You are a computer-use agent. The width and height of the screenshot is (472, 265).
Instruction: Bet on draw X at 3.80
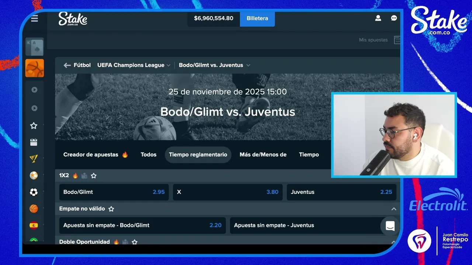point(228,192)
